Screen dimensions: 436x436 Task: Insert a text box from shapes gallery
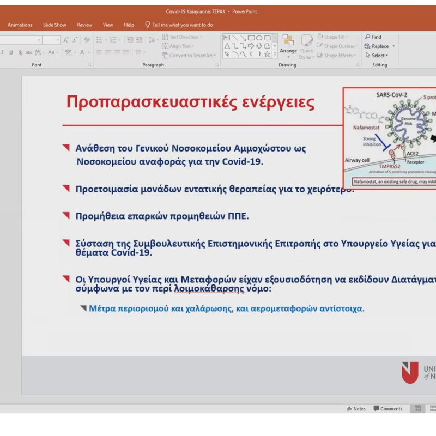point(227,38)
